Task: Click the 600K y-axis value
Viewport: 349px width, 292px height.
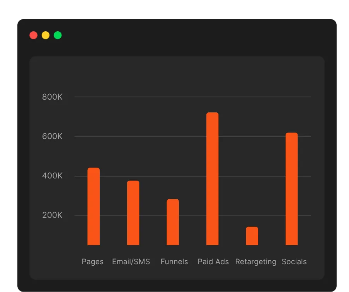Action: pos(52,136)
